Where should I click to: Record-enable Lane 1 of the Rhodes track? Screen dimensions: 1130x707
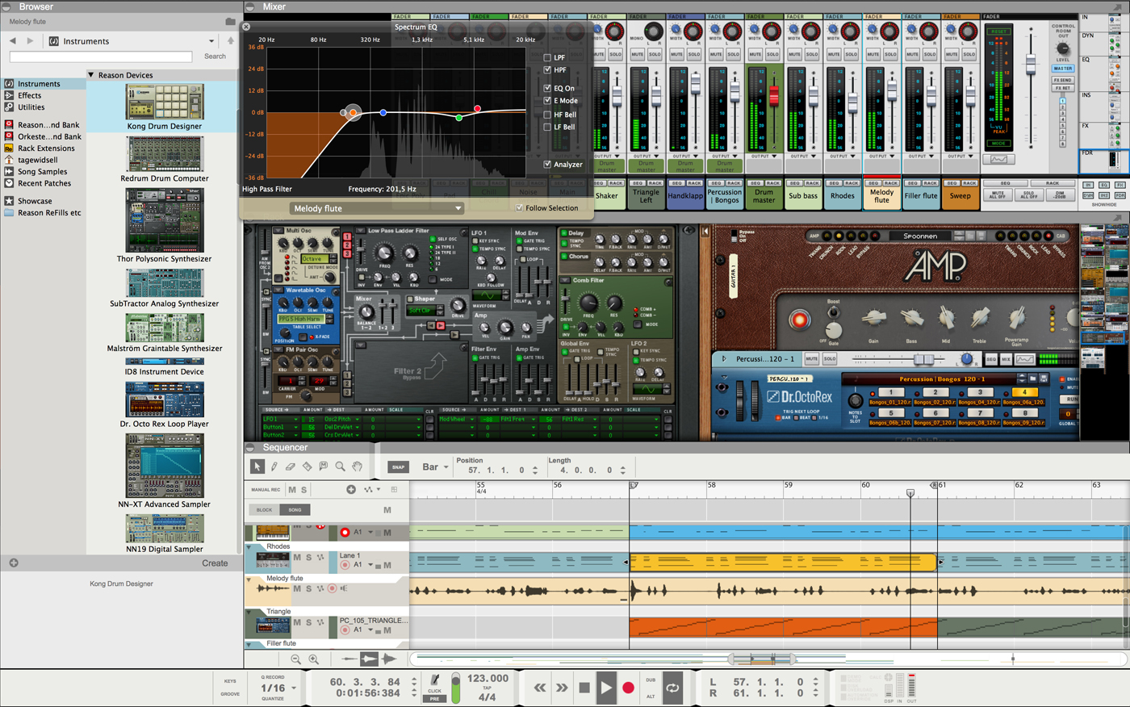point(345,565)
